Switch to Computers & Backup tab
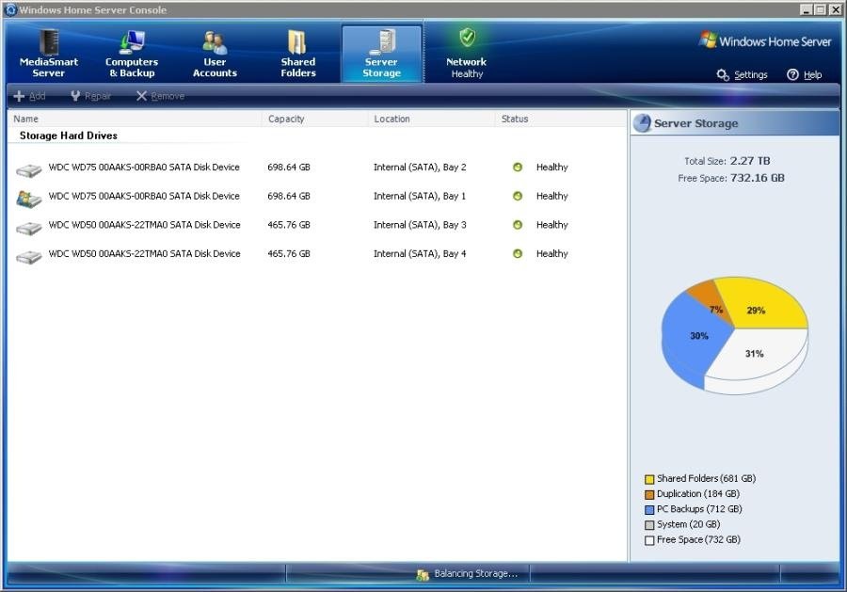 132,54
